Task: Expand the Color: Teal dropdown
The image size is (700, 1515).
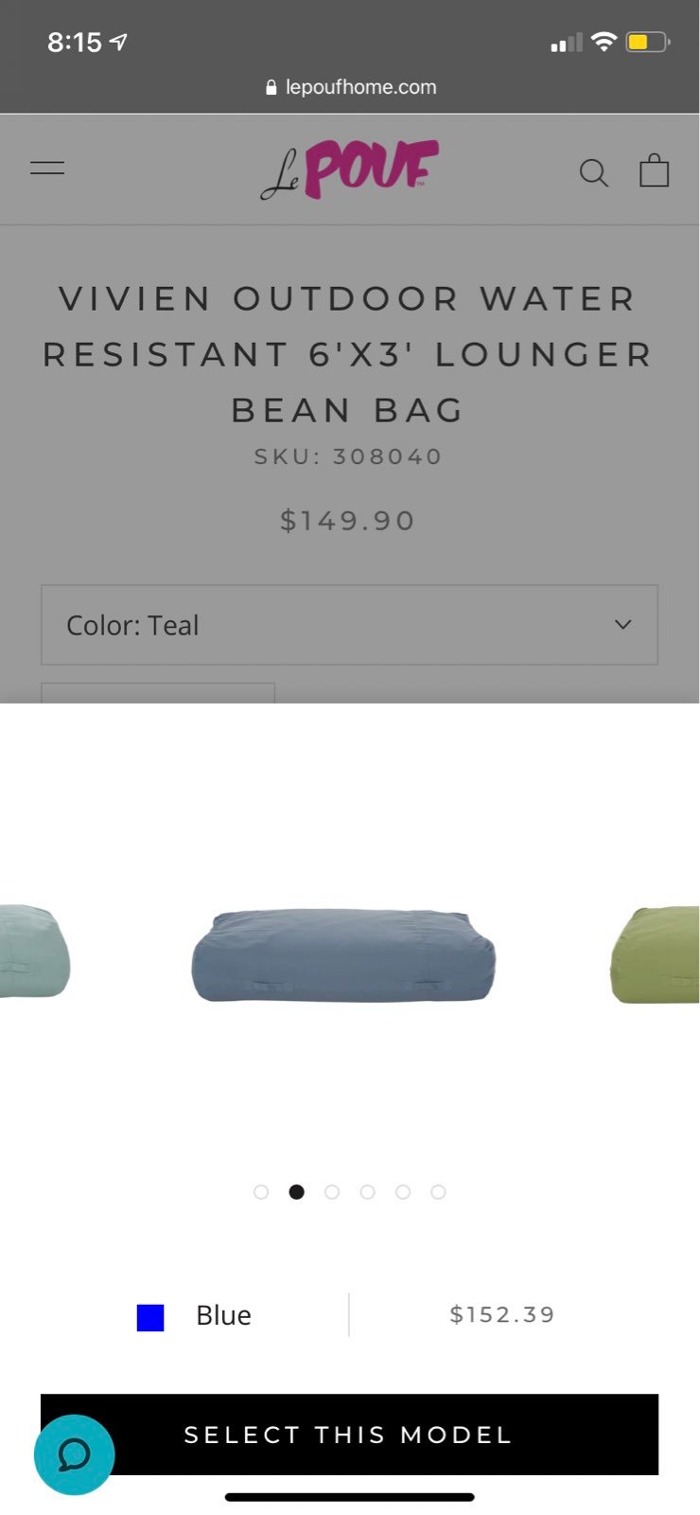Action: (349, 625)
